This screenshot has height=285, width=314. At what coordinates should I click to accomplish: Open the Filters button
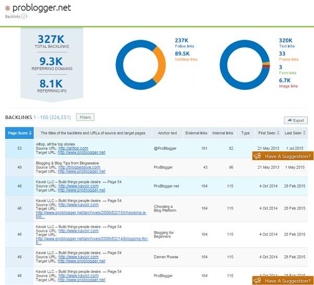tap(85, 117)
